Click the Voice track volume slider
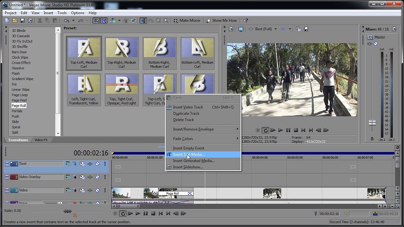 pos(60,203)
